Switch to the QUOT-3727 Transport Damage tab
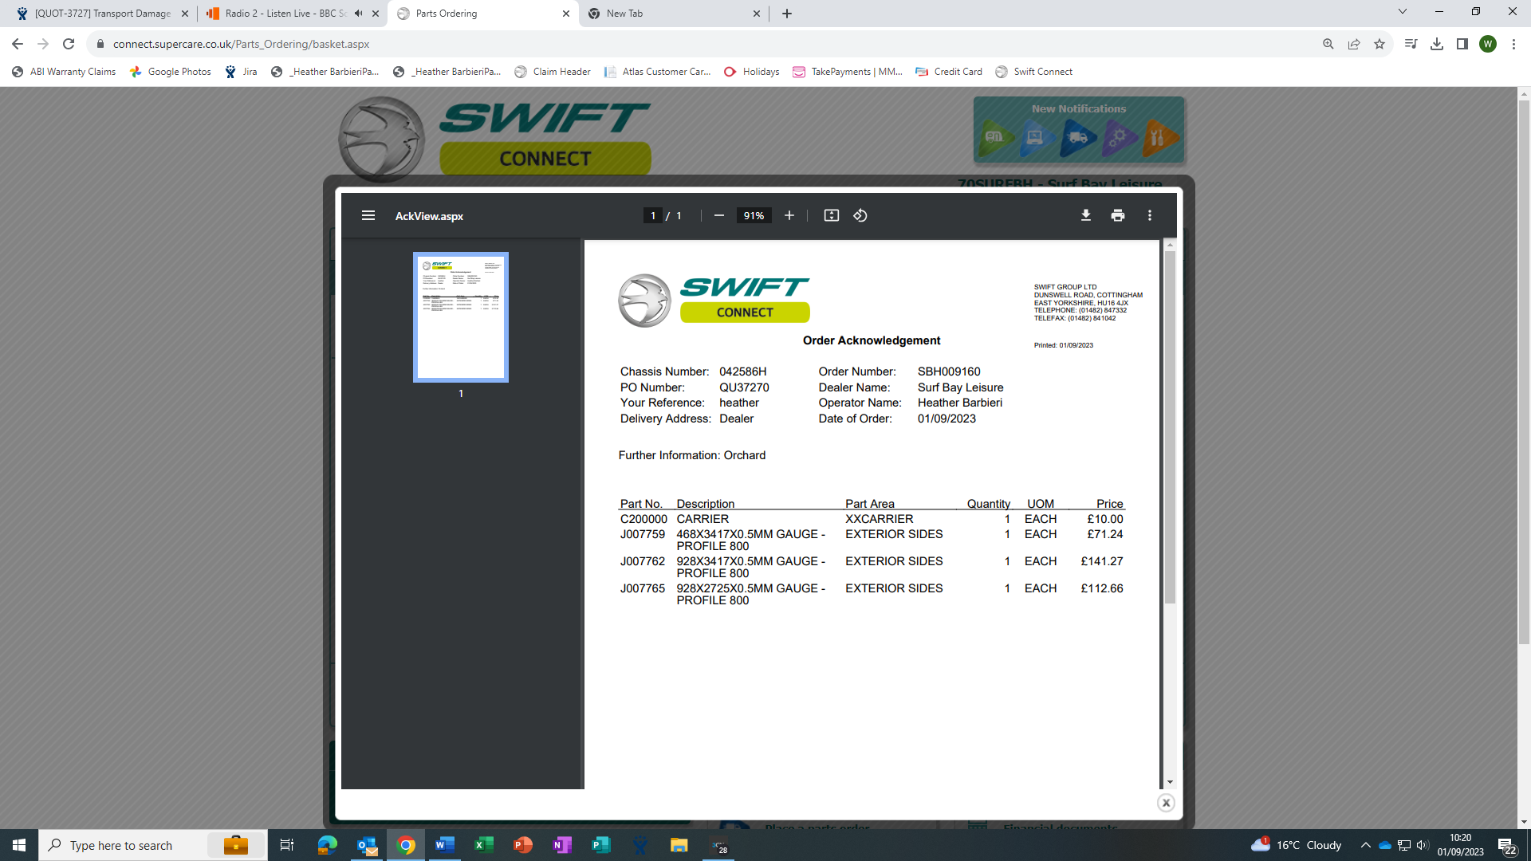The width and height of the screenshot is (1531, 861). tap(102, 14)
